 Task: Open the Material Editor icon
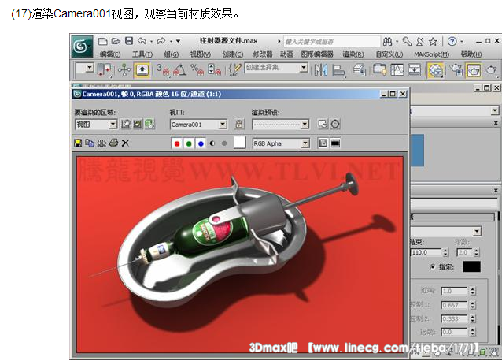tap(435, 70)
